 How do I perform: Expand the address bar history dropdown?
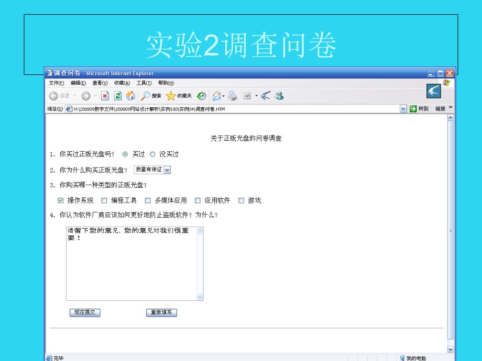403,109
